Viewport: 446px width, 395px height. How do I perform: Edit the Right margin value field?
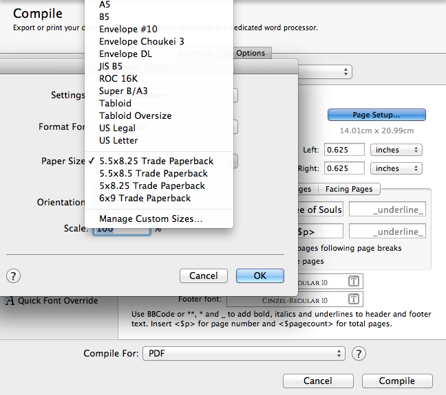pos(344,168)
